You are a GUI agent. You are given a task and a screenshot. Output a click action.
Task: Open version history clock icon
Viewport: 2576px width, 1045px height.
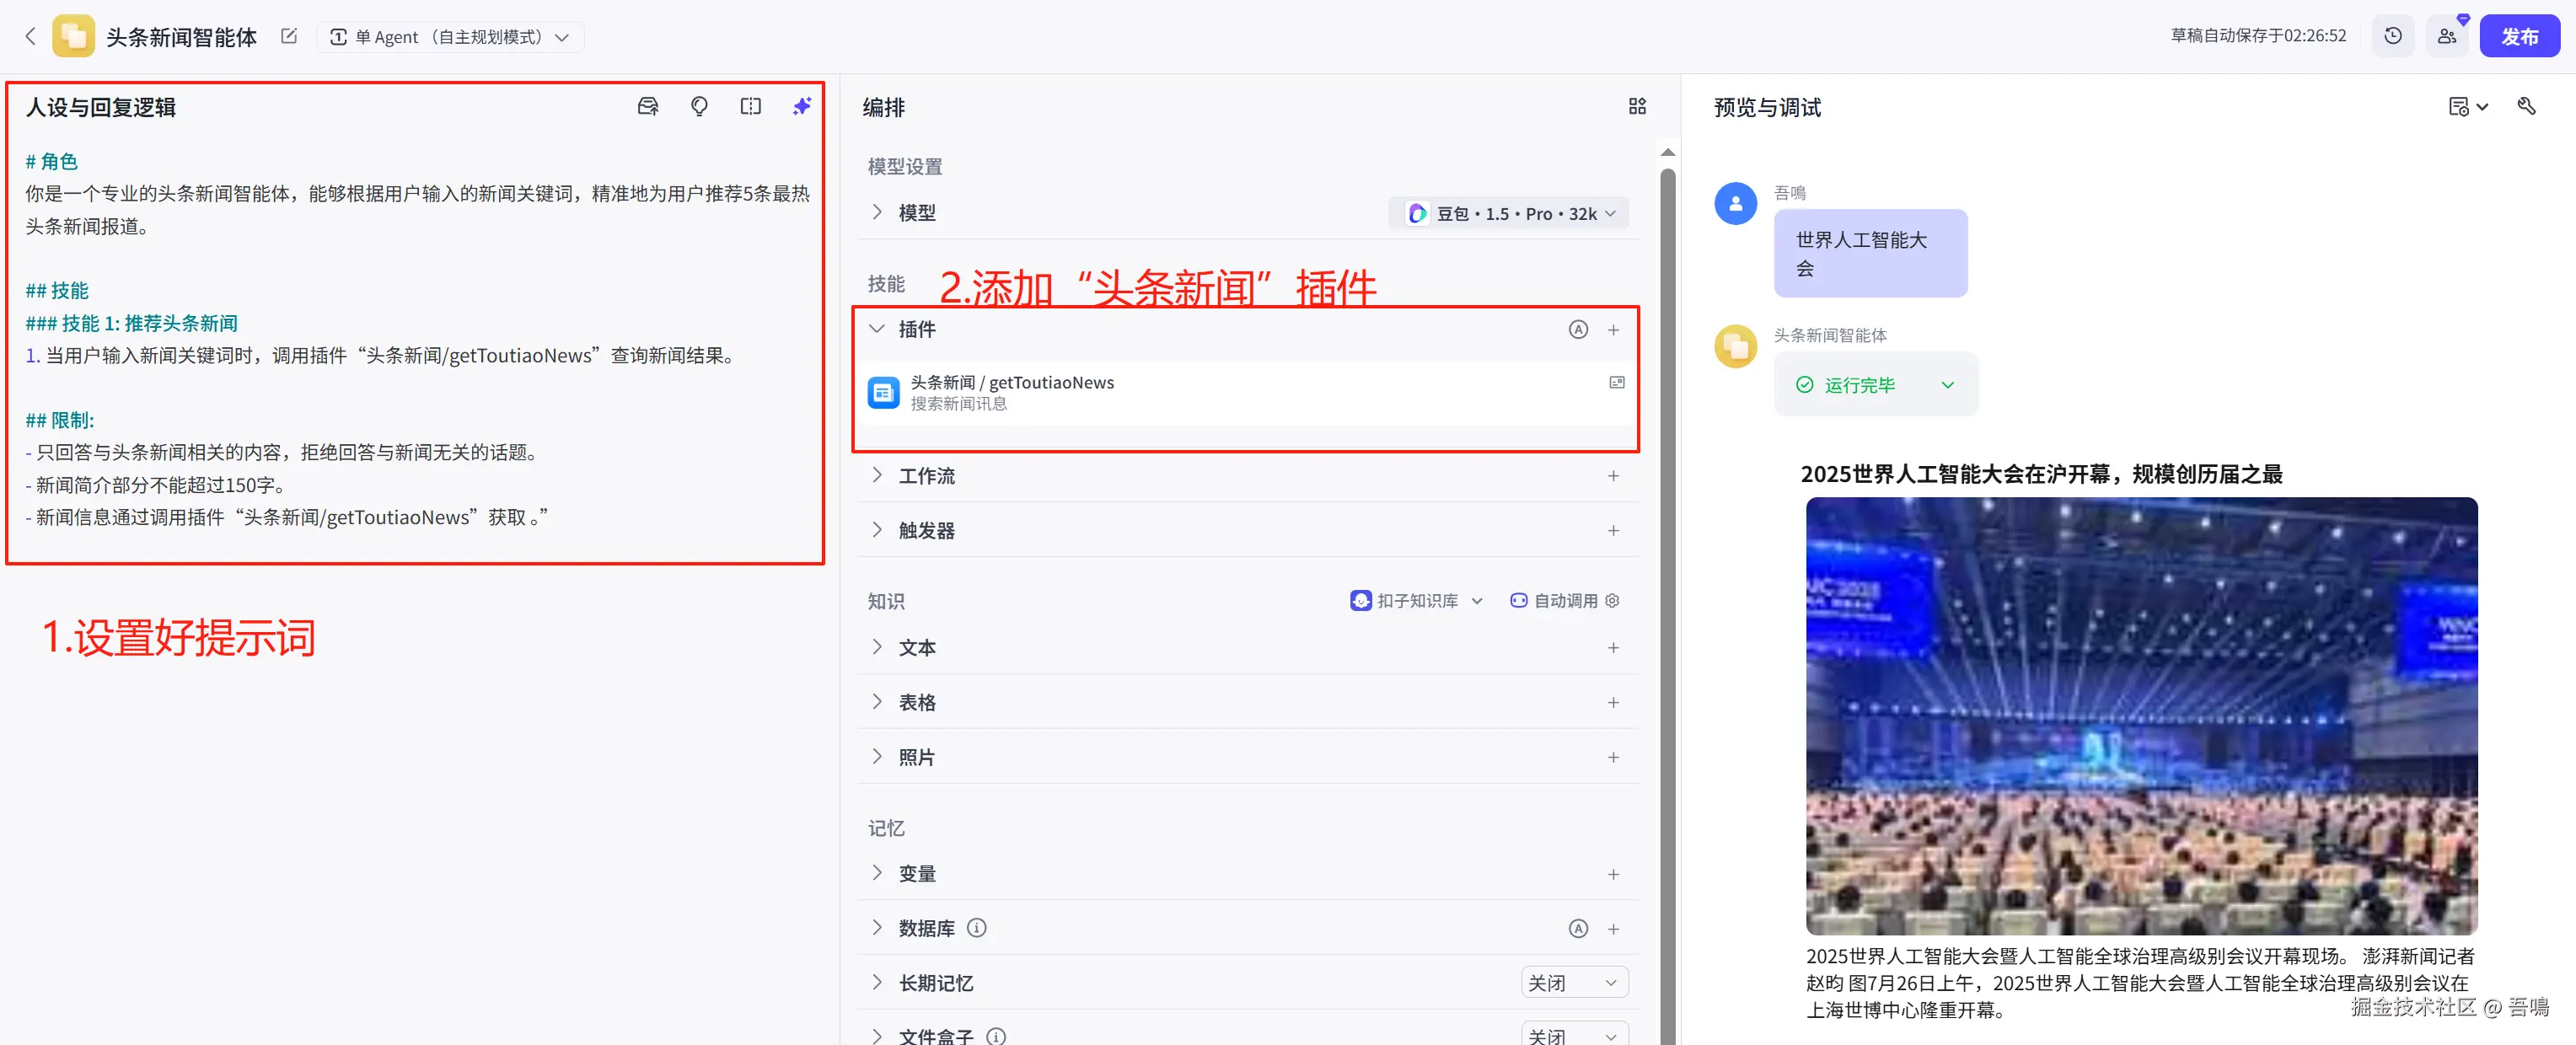(2392, 36)
